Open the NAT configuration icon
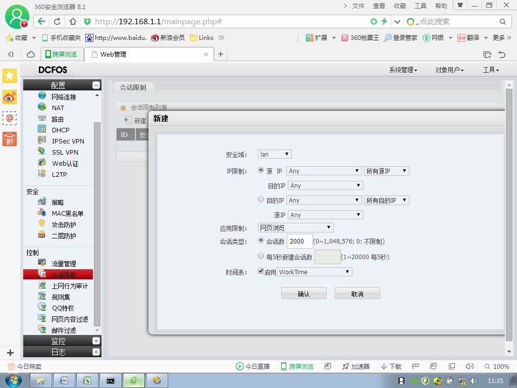The image size is (517, 388). point(42,107)
